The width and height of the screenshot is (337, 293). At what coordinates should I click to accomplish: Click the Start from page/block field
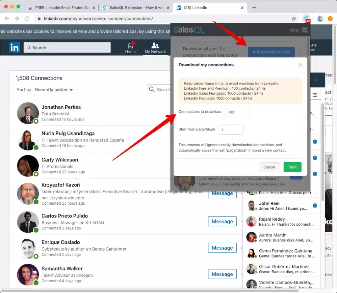point(231,129)
